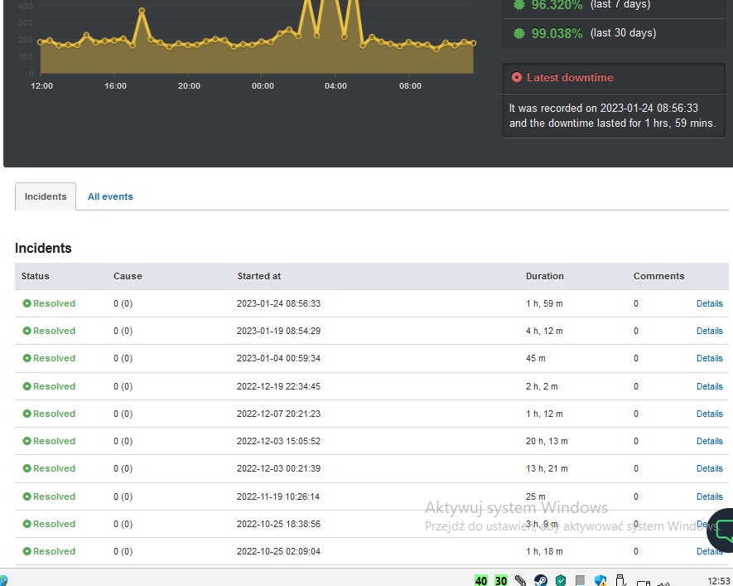Open Details for 2022-12-03 15:05:52 incident
The width and height of the screenshot is (733, 586).
click(709, 441)
